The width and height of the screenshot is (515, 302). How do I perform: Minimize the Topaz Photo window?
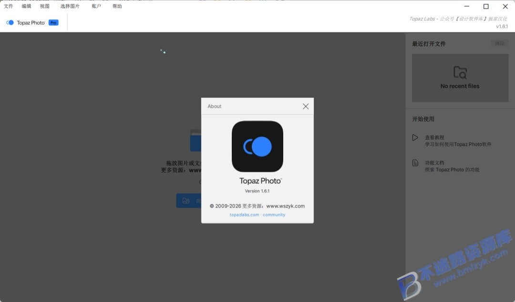[467, 6]
